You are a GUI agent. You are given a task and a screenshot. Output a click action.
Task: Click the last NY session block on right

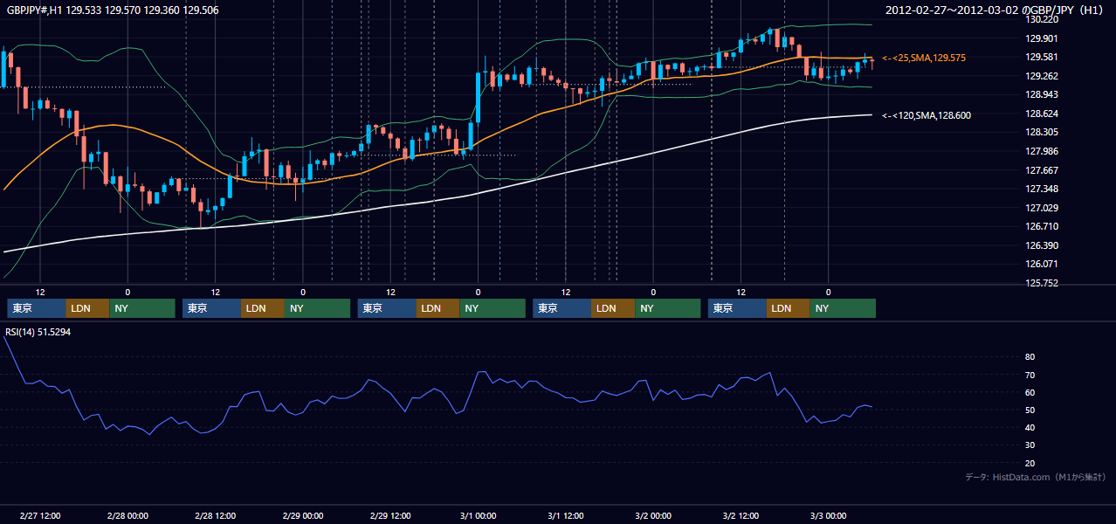tap(844, 308)
